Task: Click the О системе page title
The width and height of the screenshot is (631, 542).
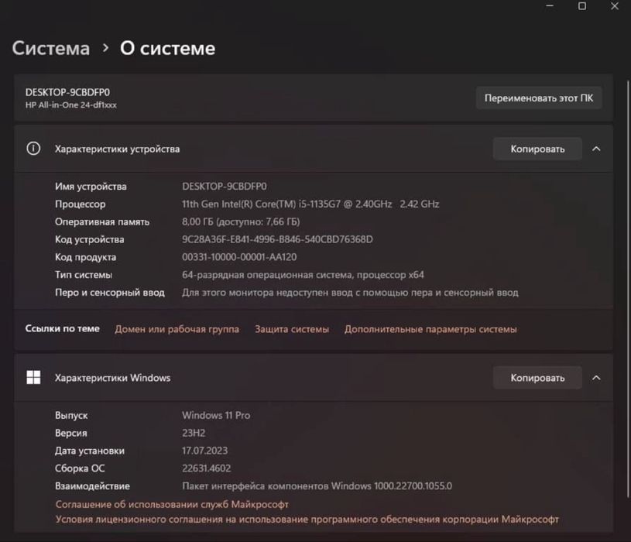Action: [167, 48]
